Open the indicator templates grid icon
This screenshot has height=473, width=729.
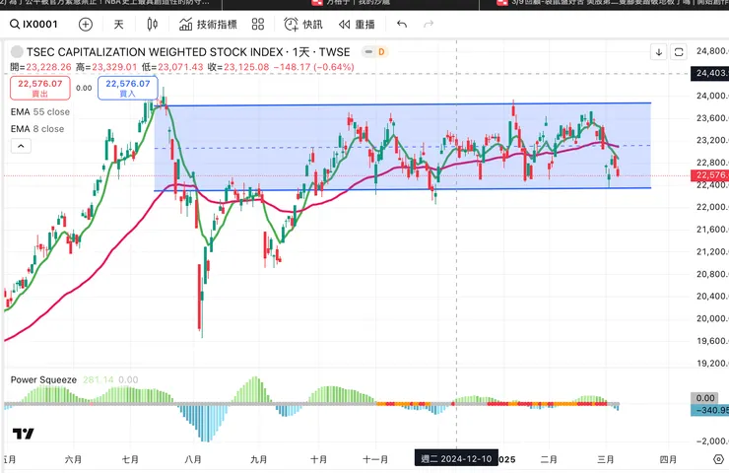(258, 25)
